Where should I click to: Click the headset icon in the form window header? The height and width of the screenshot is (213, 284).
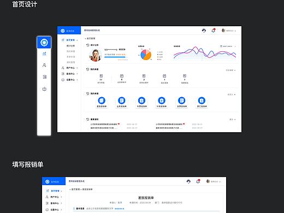[188, 181]
